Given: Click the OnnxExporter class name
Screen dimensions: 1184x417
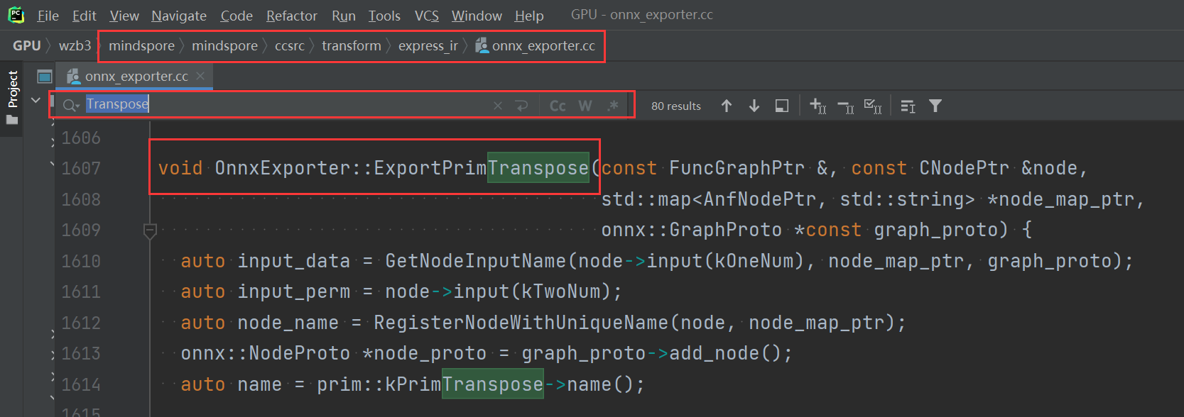Looking at the screenshot, I should coord(283,168).
